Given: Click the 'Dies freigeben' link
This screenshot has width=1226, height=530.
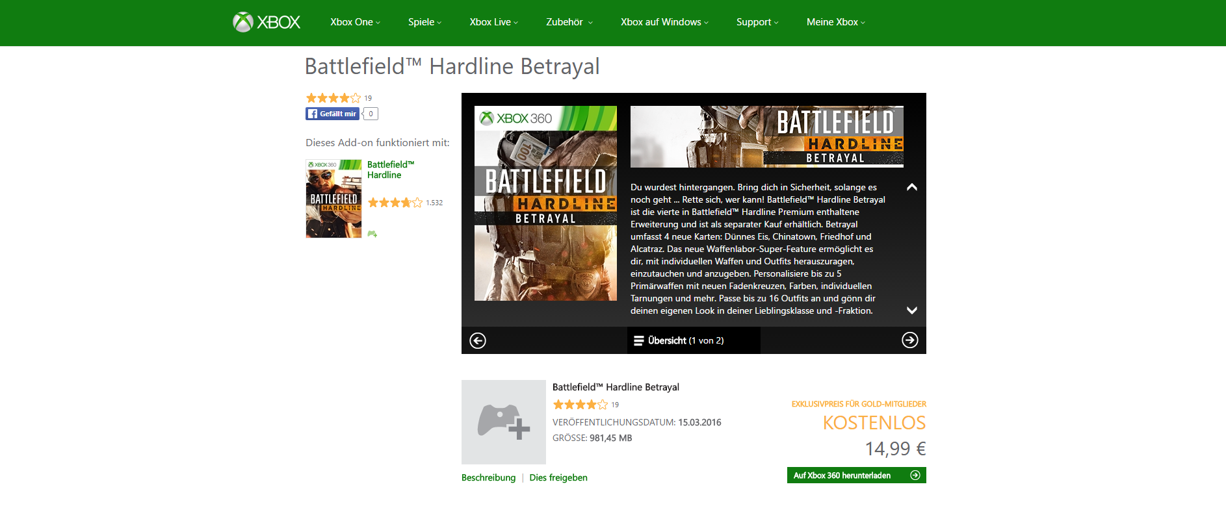Looking at the screenshot, I should pyautogui.click(x=558, y=477).
